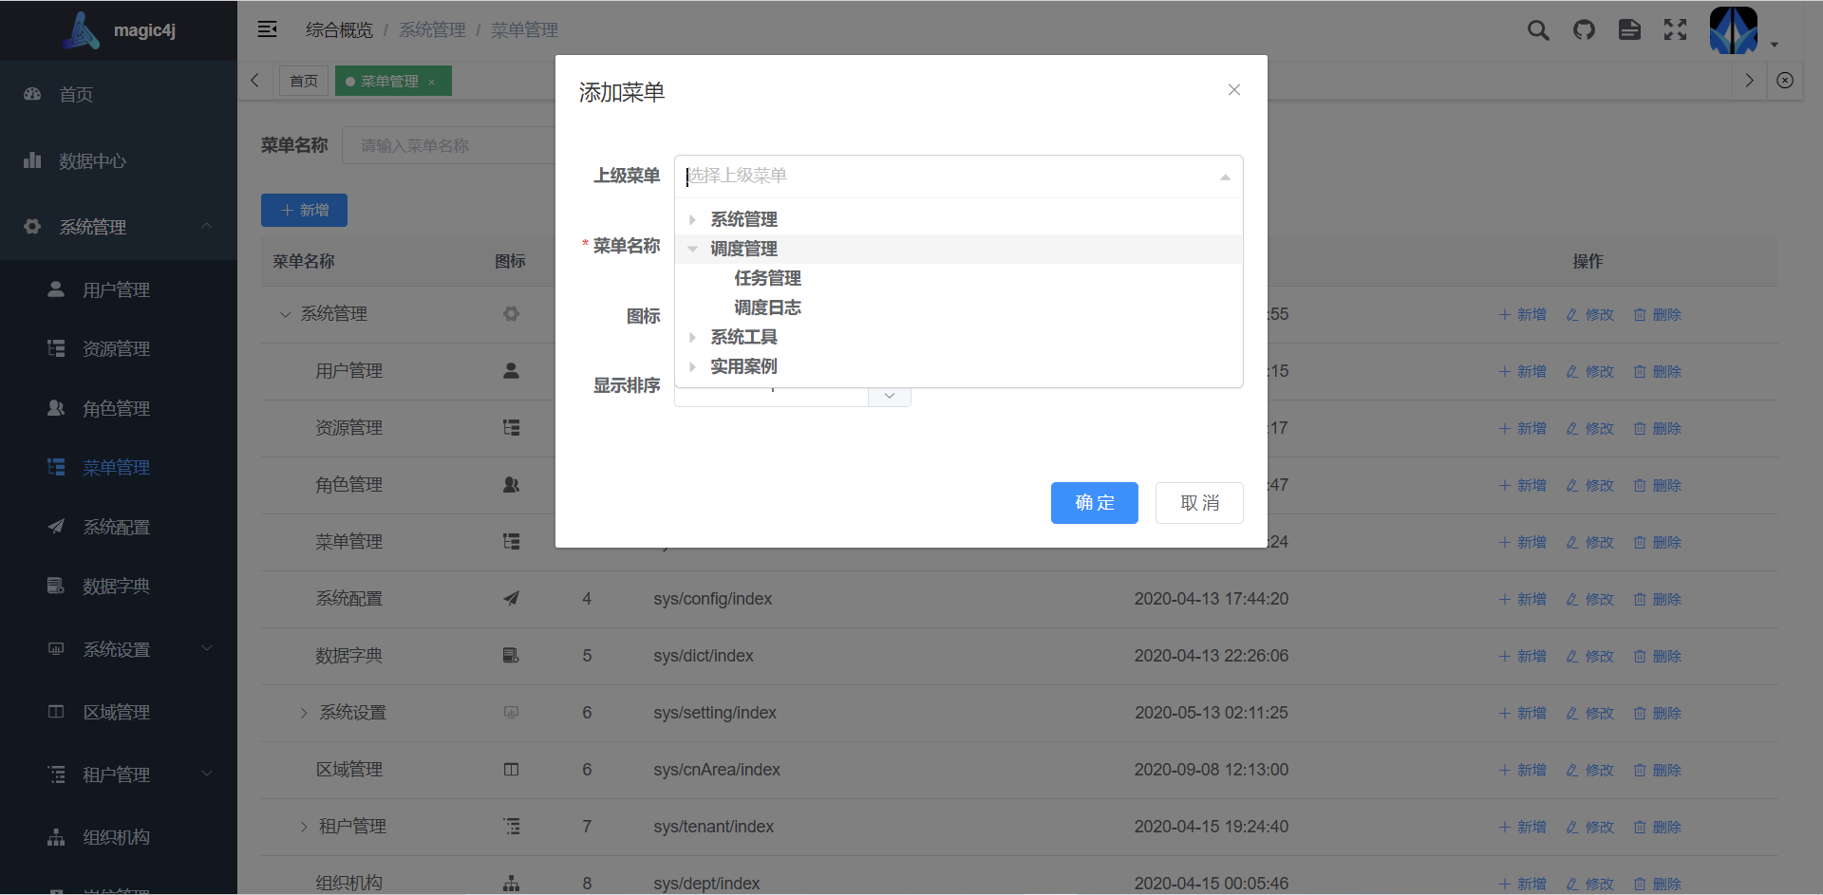Click path sys/tenant/index cell
Image resolution: width=1823 pixels, height=895 pixels.
(713, 827)
